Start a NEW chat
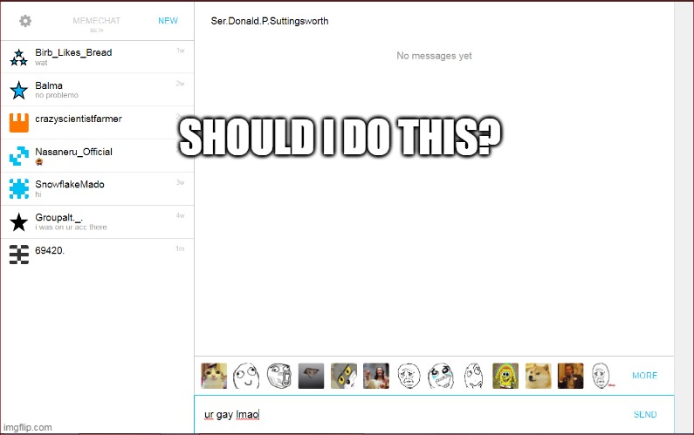The image size is (694, 435). (x=168, y=21)
